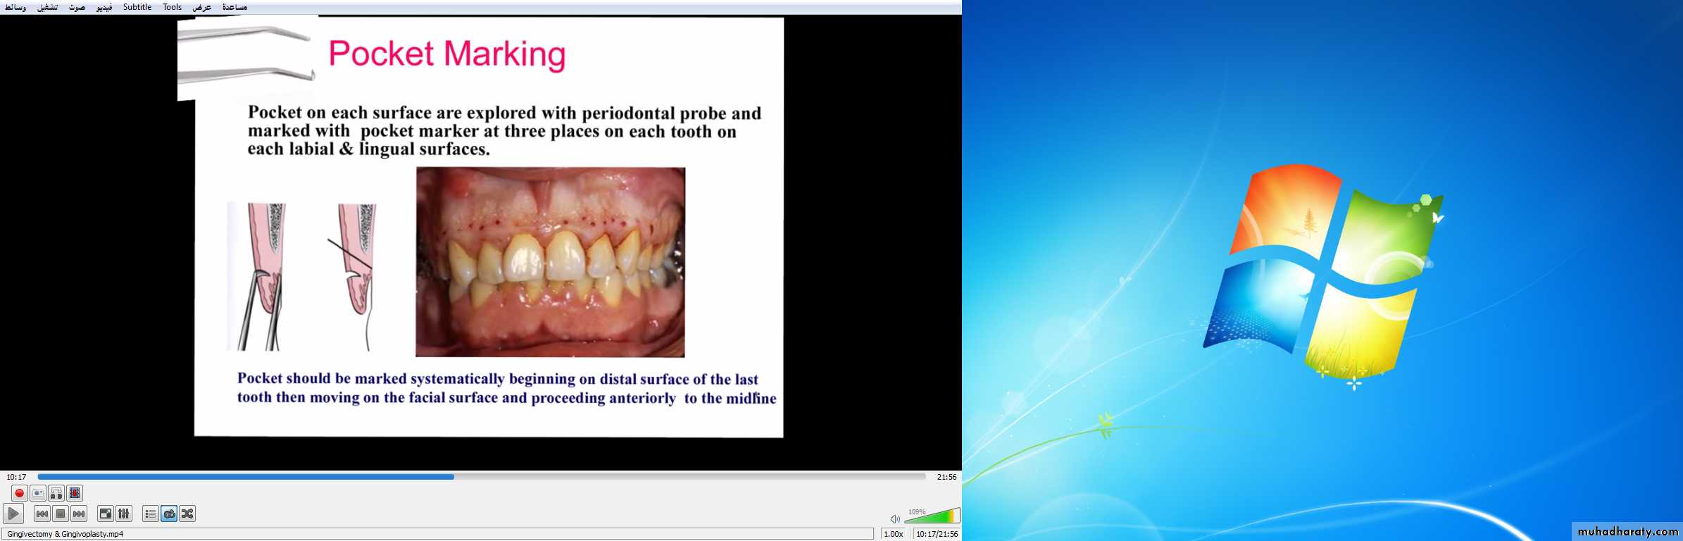Image resolution: width=1683 pixels, height=541 pixels.
Task: Skip to the previous media item
Action: (x=42, y=514)
